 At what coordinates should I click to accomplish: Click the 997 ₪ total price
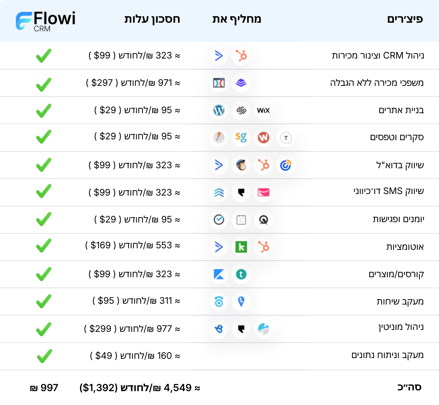pos(44,388)
